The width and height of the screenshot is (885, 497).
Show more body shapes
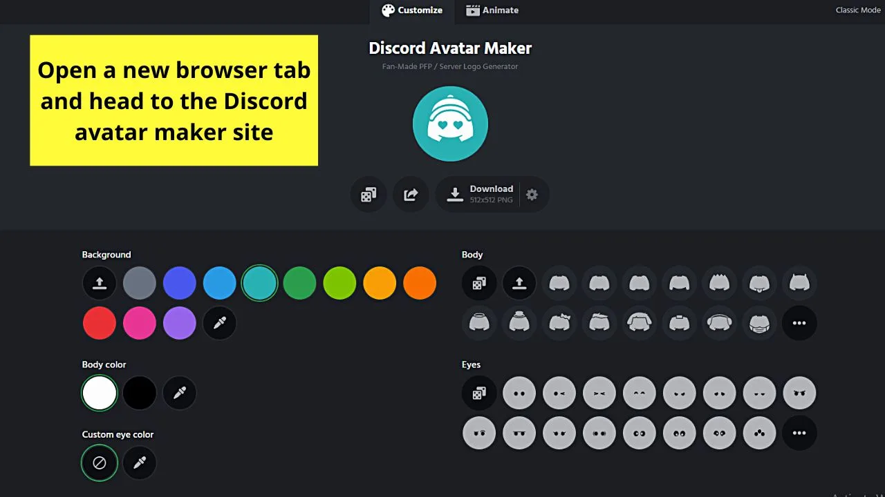point(800,323)
